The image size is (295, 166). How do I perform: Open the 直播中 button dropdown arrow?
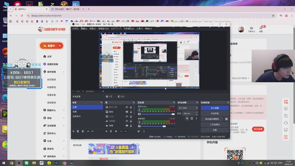pos(60,46)
